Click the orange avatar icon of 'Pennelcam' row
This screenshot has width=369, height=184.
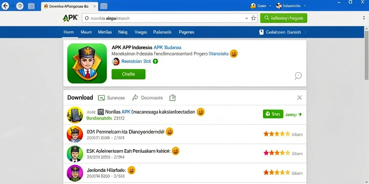[x=75, y=134]
